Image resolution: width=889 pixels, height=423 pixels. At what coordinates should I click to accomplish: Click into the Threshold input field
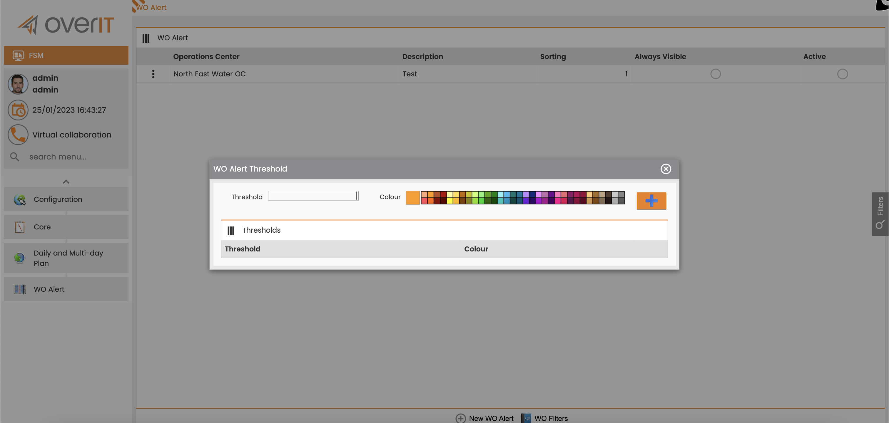click(x=313, y=196)
